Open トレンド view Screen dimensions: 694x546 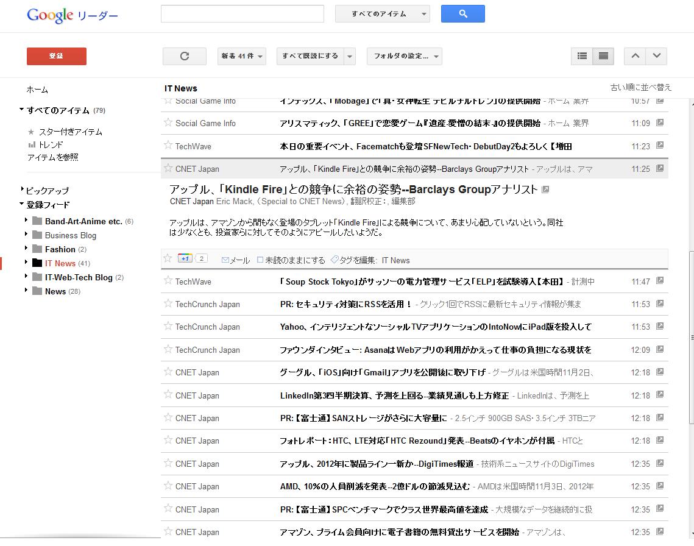(x=51, y=145)
